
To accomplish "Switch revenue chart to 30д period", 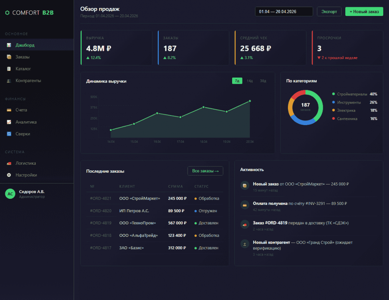I will click(263, 81).
